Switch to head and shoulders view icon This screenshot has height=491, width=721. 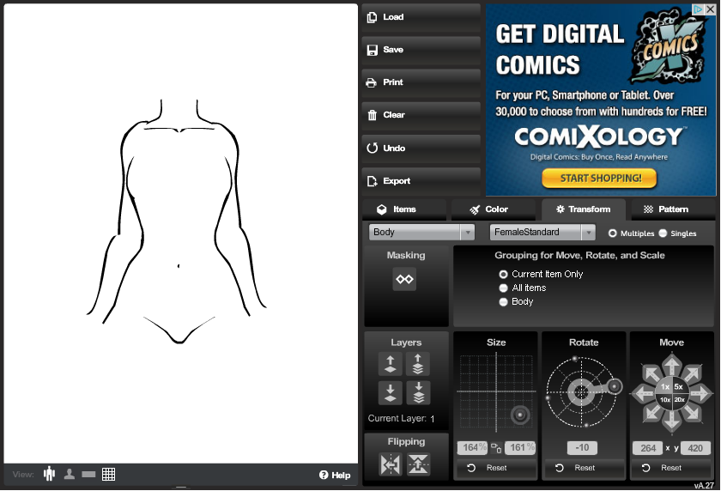(x=70, y=474)
